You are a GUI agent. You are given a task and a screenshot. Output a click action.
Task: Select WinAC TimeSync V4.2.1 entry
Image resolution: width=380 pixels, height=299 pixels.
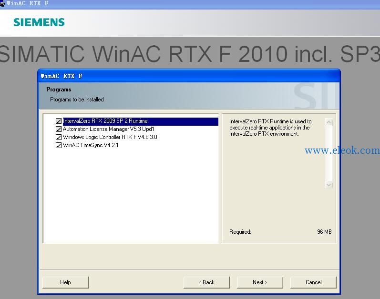[x=91, y=145]
